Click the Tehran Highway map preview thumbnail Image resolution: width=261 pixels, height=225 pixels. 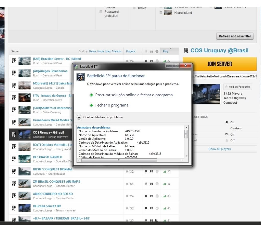click(x=207, y=94)
